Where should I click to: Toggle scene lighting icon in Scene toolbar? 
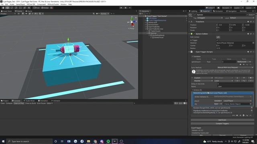coord(23,14)
